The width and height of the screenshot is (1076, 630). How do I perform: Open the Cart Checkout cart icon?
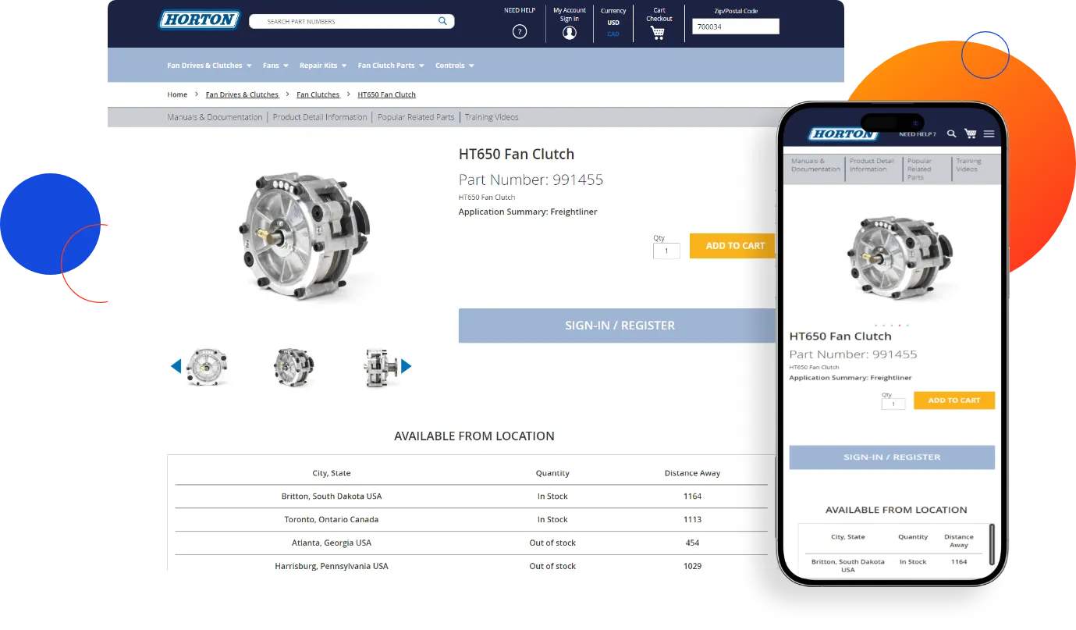[658, 33]
